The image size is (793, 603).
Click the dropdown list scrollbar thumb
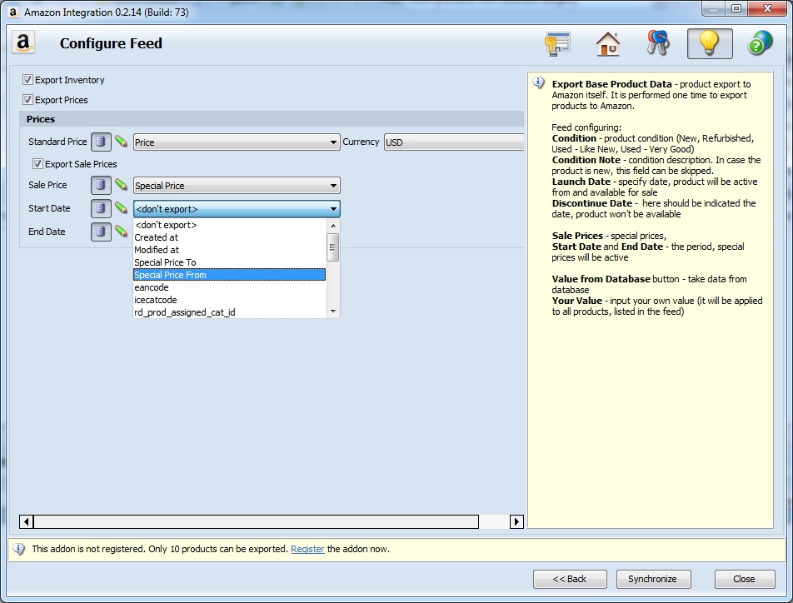pyautogui.click(x=333, y=247)
